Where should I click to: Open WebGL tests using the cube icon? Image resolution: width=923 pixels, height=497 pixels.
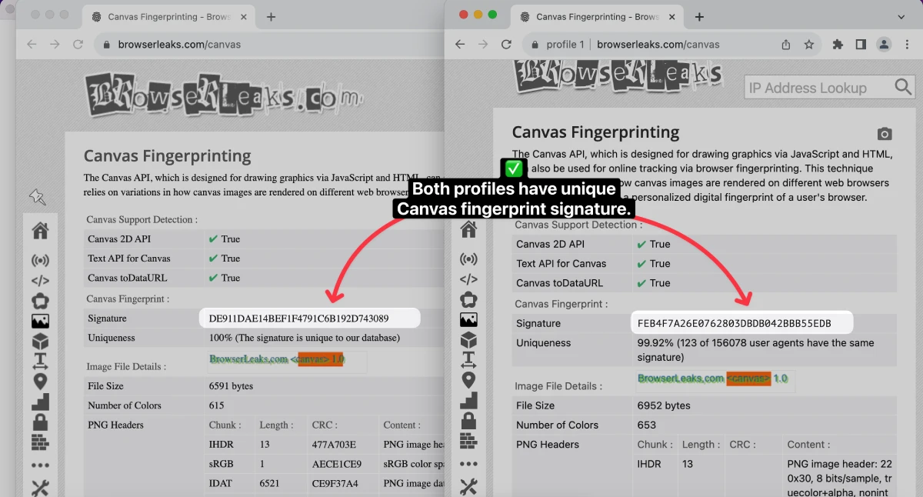pos(469,339)
